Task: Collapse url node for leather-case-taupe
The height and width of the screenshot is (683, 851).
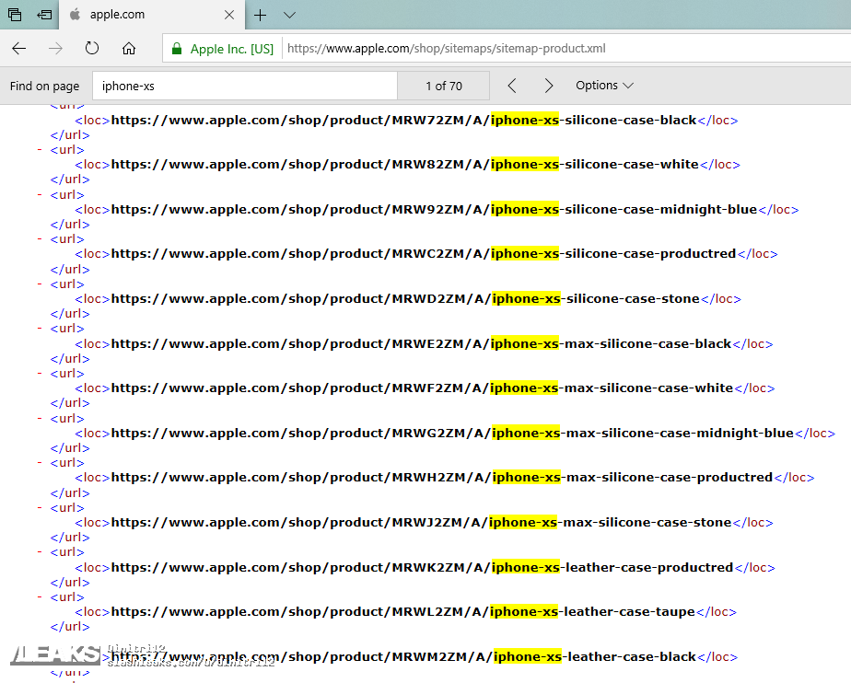Action: (40, 596)
